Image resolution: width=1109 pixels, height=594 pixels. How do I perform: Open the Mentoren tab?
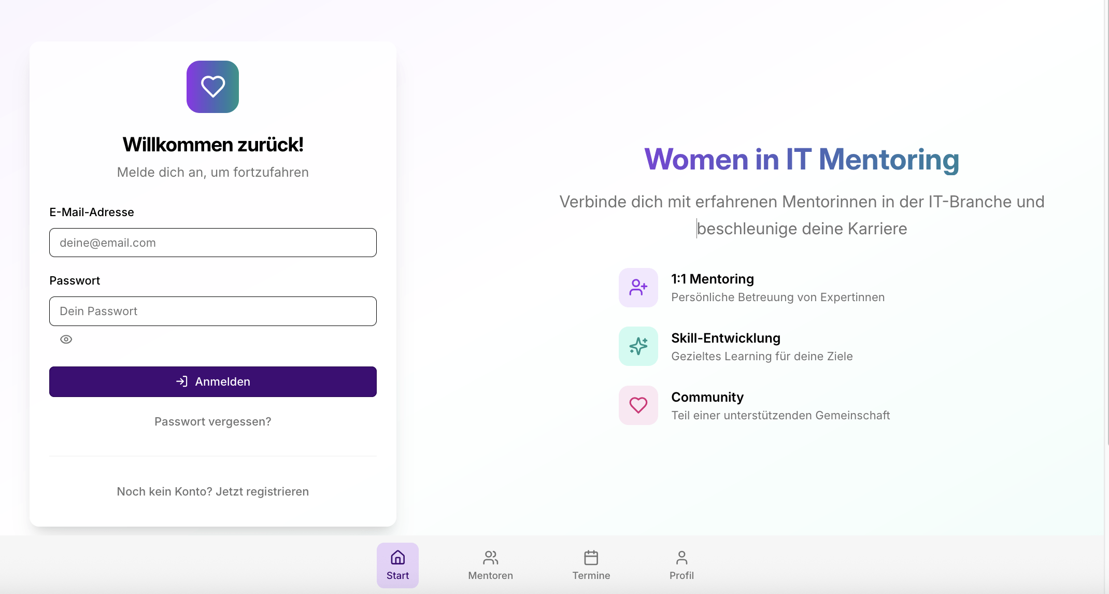(x=490, y=565)
